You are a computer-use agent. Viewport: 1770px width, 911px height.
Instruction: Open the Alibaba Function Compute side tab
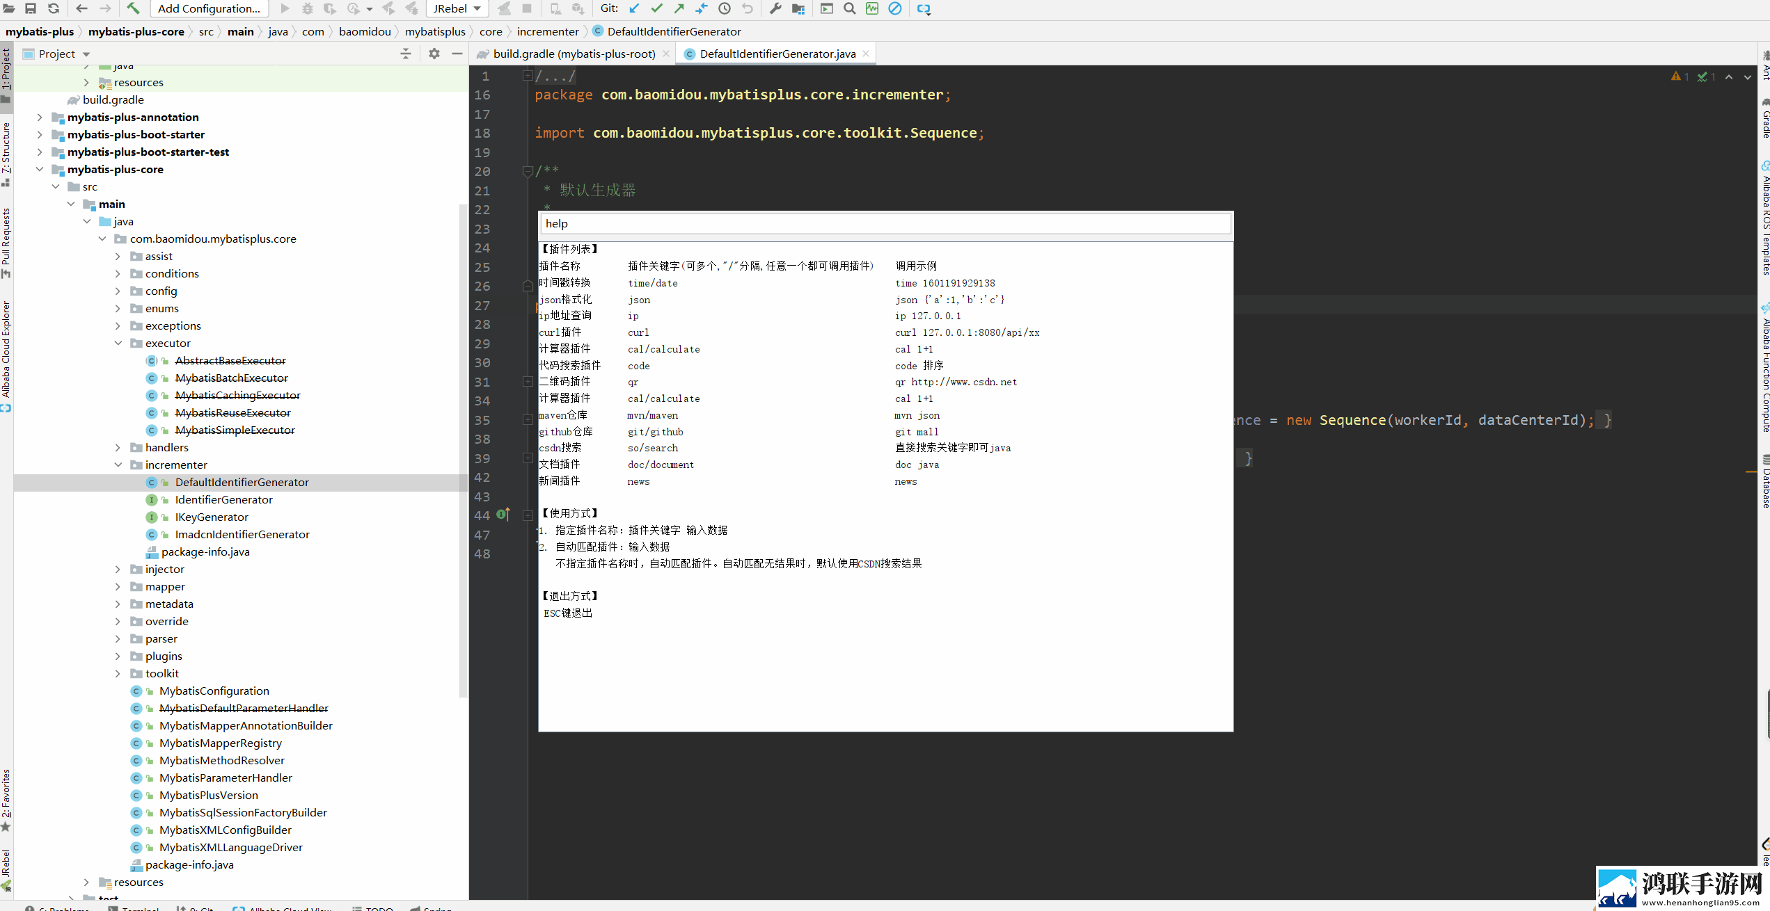pyautogui.click(x=1764, y=369)
